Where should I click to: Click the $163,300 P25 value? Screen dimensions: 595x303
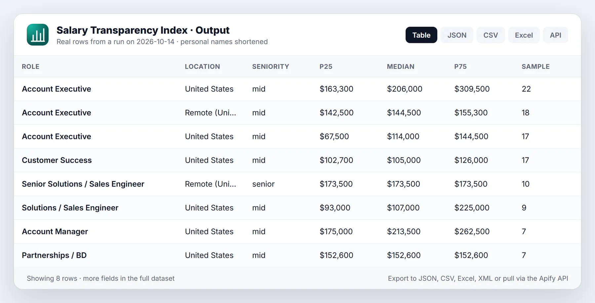point(337,89)
